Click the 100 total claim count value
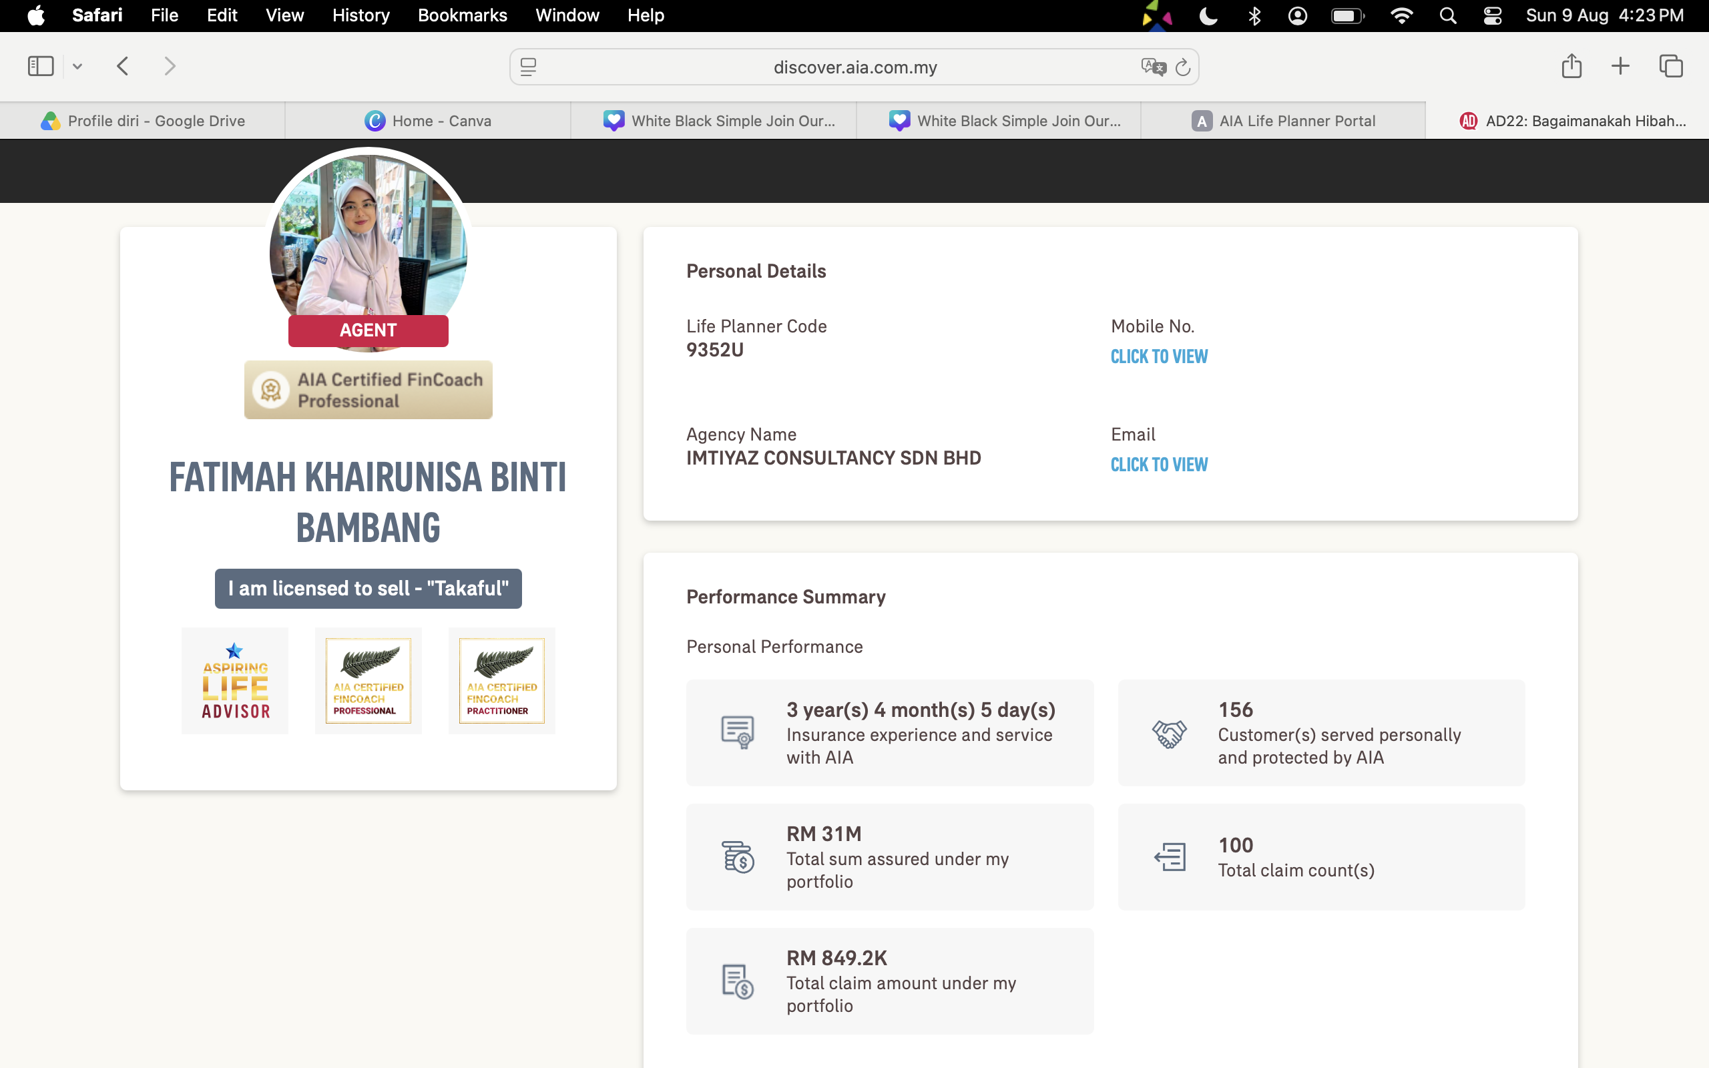 1236,846
